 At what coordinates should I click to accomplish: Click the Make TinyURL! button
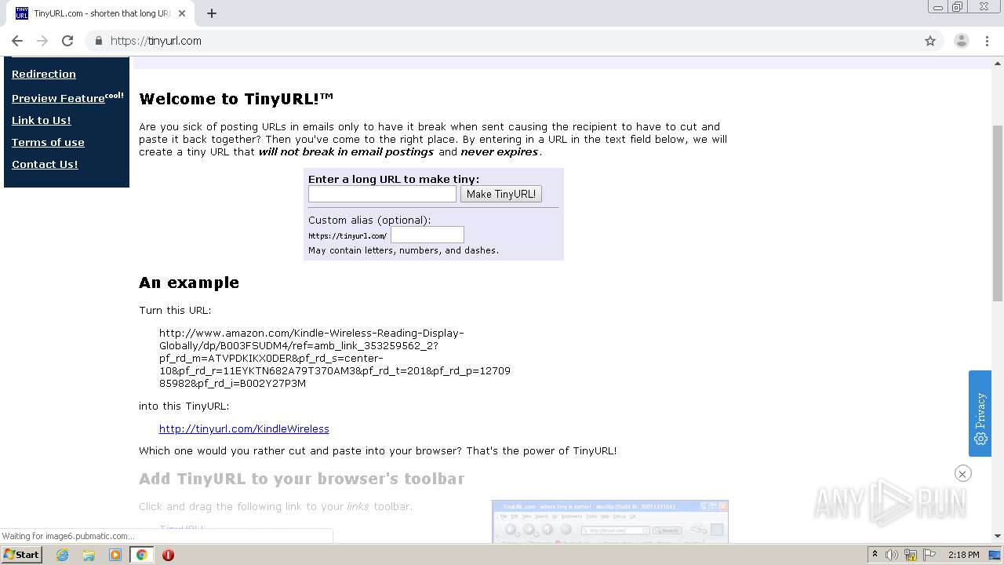tap(501, 194)
